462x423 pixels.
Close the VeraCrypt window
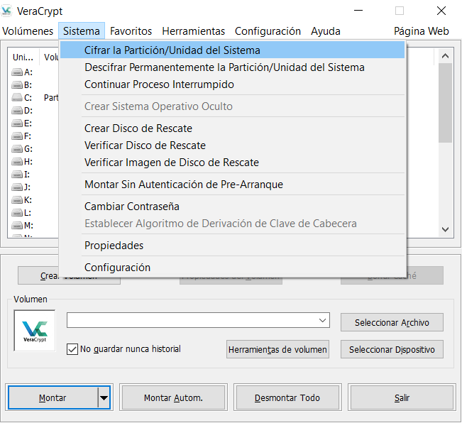pyautogui.click(x=441, y=11)
